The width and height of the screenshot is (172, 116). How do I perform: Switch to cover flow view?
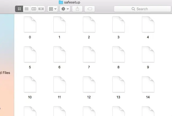(41, 9)
